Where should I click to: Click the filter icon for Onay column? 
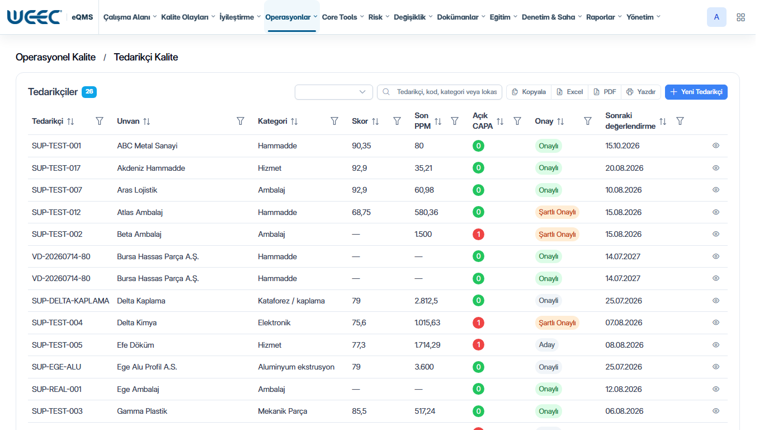(588, 121)
